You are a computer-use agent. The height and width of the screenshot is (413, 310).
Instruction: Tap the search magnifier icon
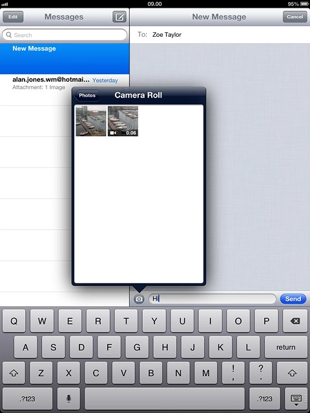(x=8, y=35)
